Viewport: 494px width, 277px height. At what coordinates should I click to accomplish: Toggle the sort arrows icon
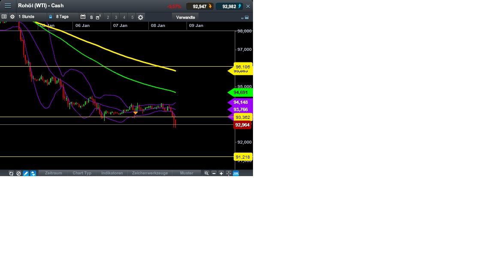coord(33,173)
